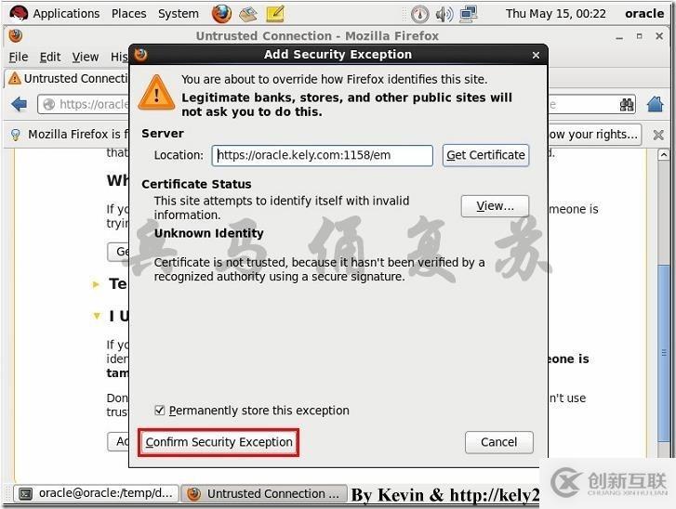Select the Untrusted Connection browser tab

tap(69, 78)
